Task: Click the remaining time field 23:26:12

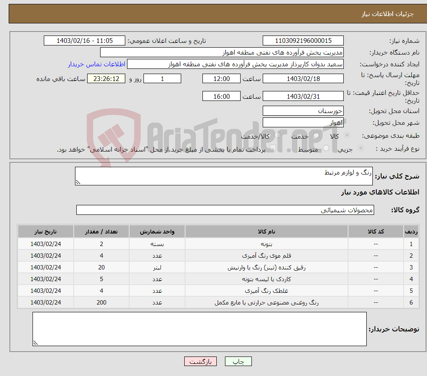Action: tap(106, 79)
